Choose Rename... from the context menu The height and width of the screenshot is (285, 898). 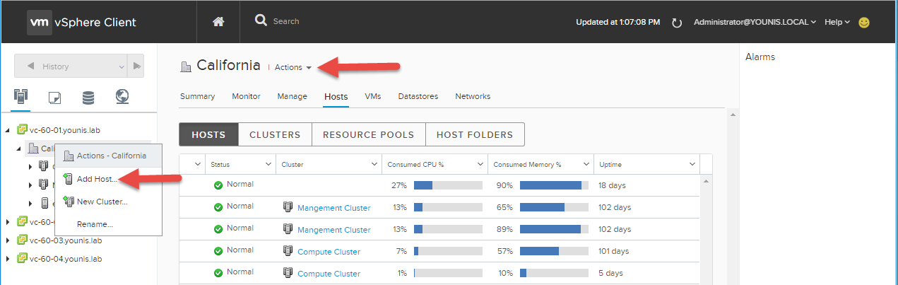pos(108,224)
